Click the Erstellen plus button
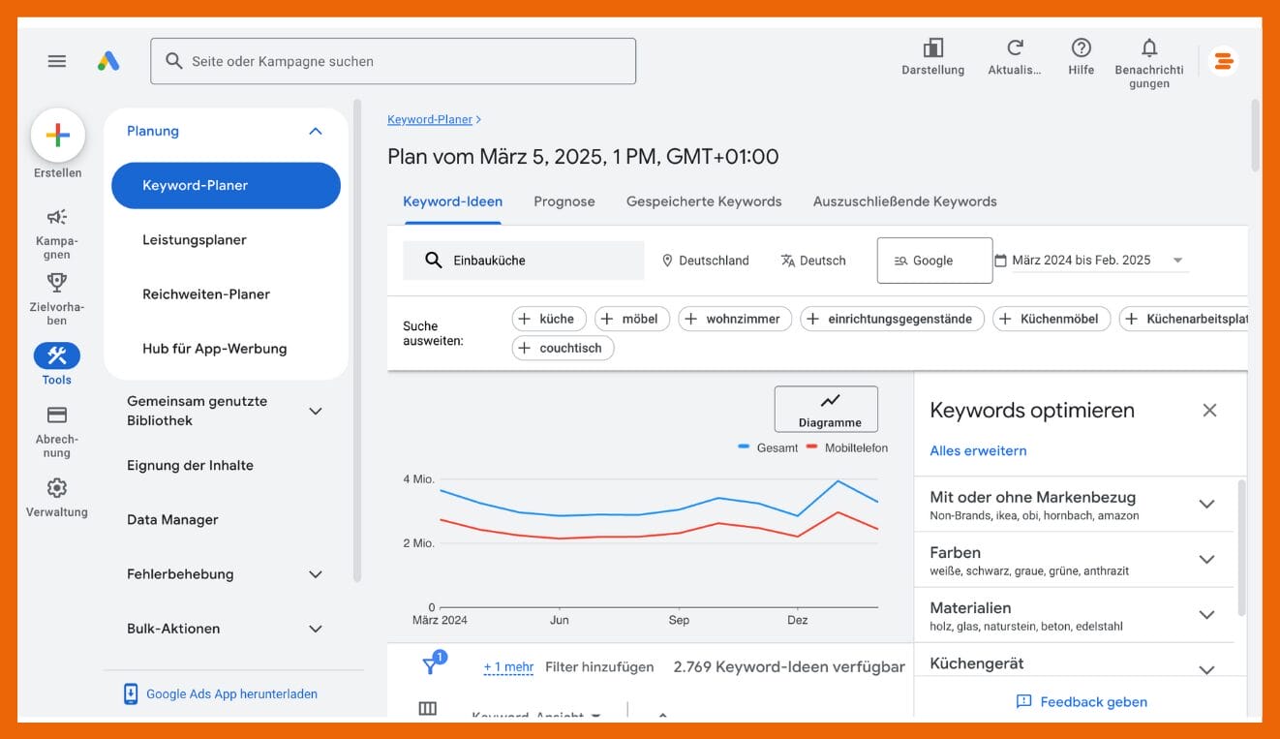Image resolution: width=1280 pixels, height=739 pixels. 58,136
